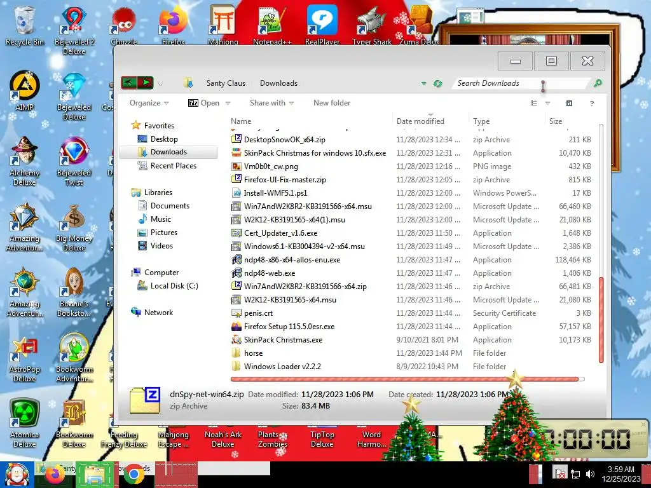Click Santy Claus in the address breadcrumb
This screenshot has height=488, width=651.
(x=226, y=83)
